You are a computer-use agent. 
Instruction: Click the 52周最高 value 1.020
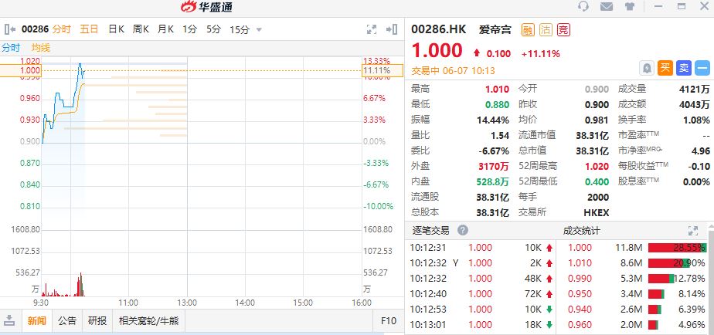pyautogui.click(x=597, y=167)
